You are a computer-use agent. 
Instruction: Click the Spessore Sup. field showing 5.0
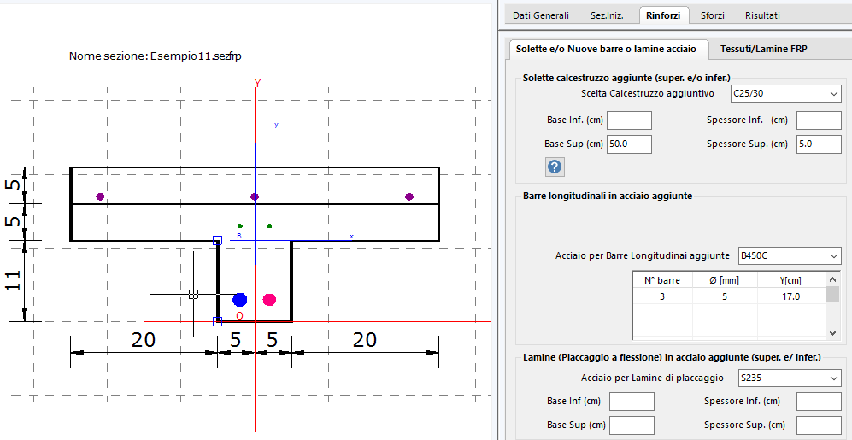click(819, 144)
